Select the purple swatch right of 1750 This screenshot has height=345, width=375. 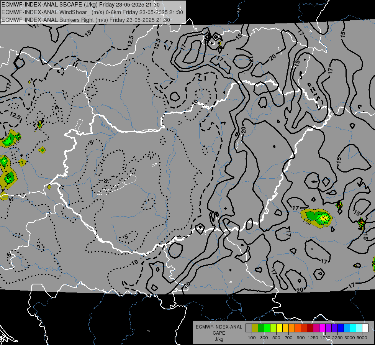(x=328, y=328)
